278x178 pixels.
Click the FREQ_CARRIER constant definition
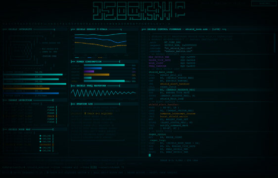point(172,66)
